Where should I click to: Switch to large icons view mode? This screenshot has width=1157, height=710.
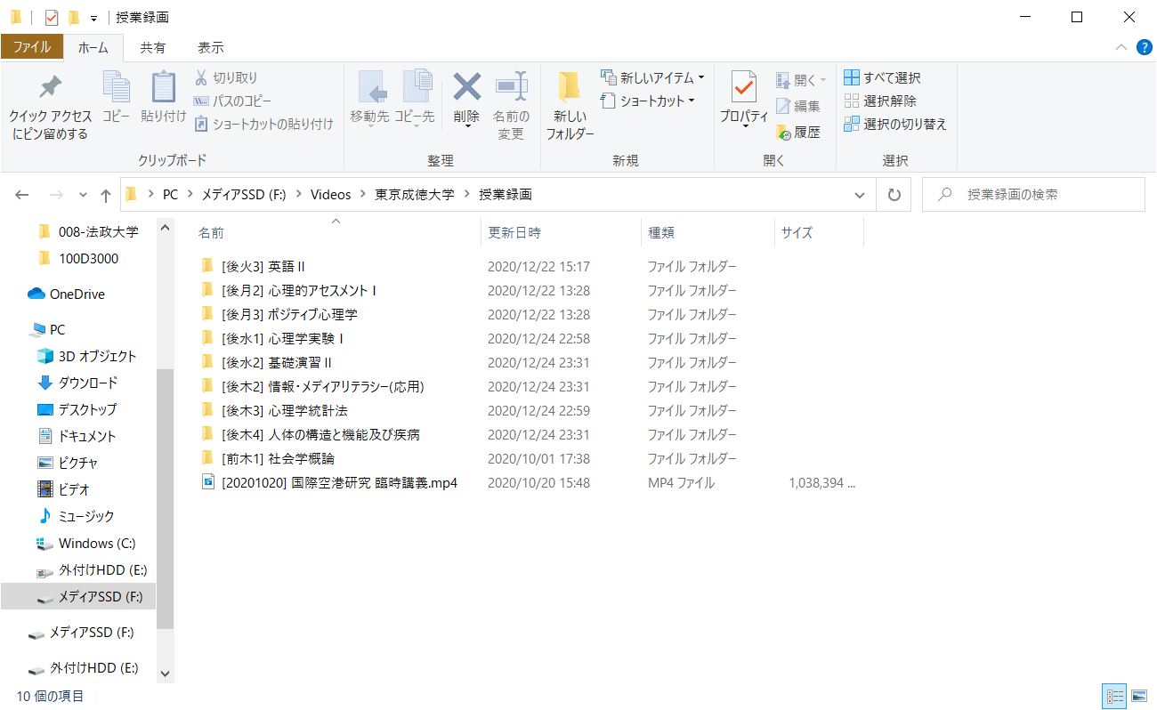coord(1138,696)
